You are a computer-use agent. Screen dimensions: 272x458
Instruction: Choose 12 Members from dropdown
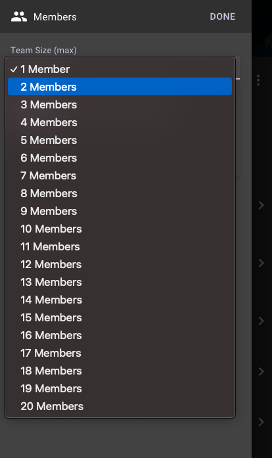pyautogui.click(x=120, y=264)
